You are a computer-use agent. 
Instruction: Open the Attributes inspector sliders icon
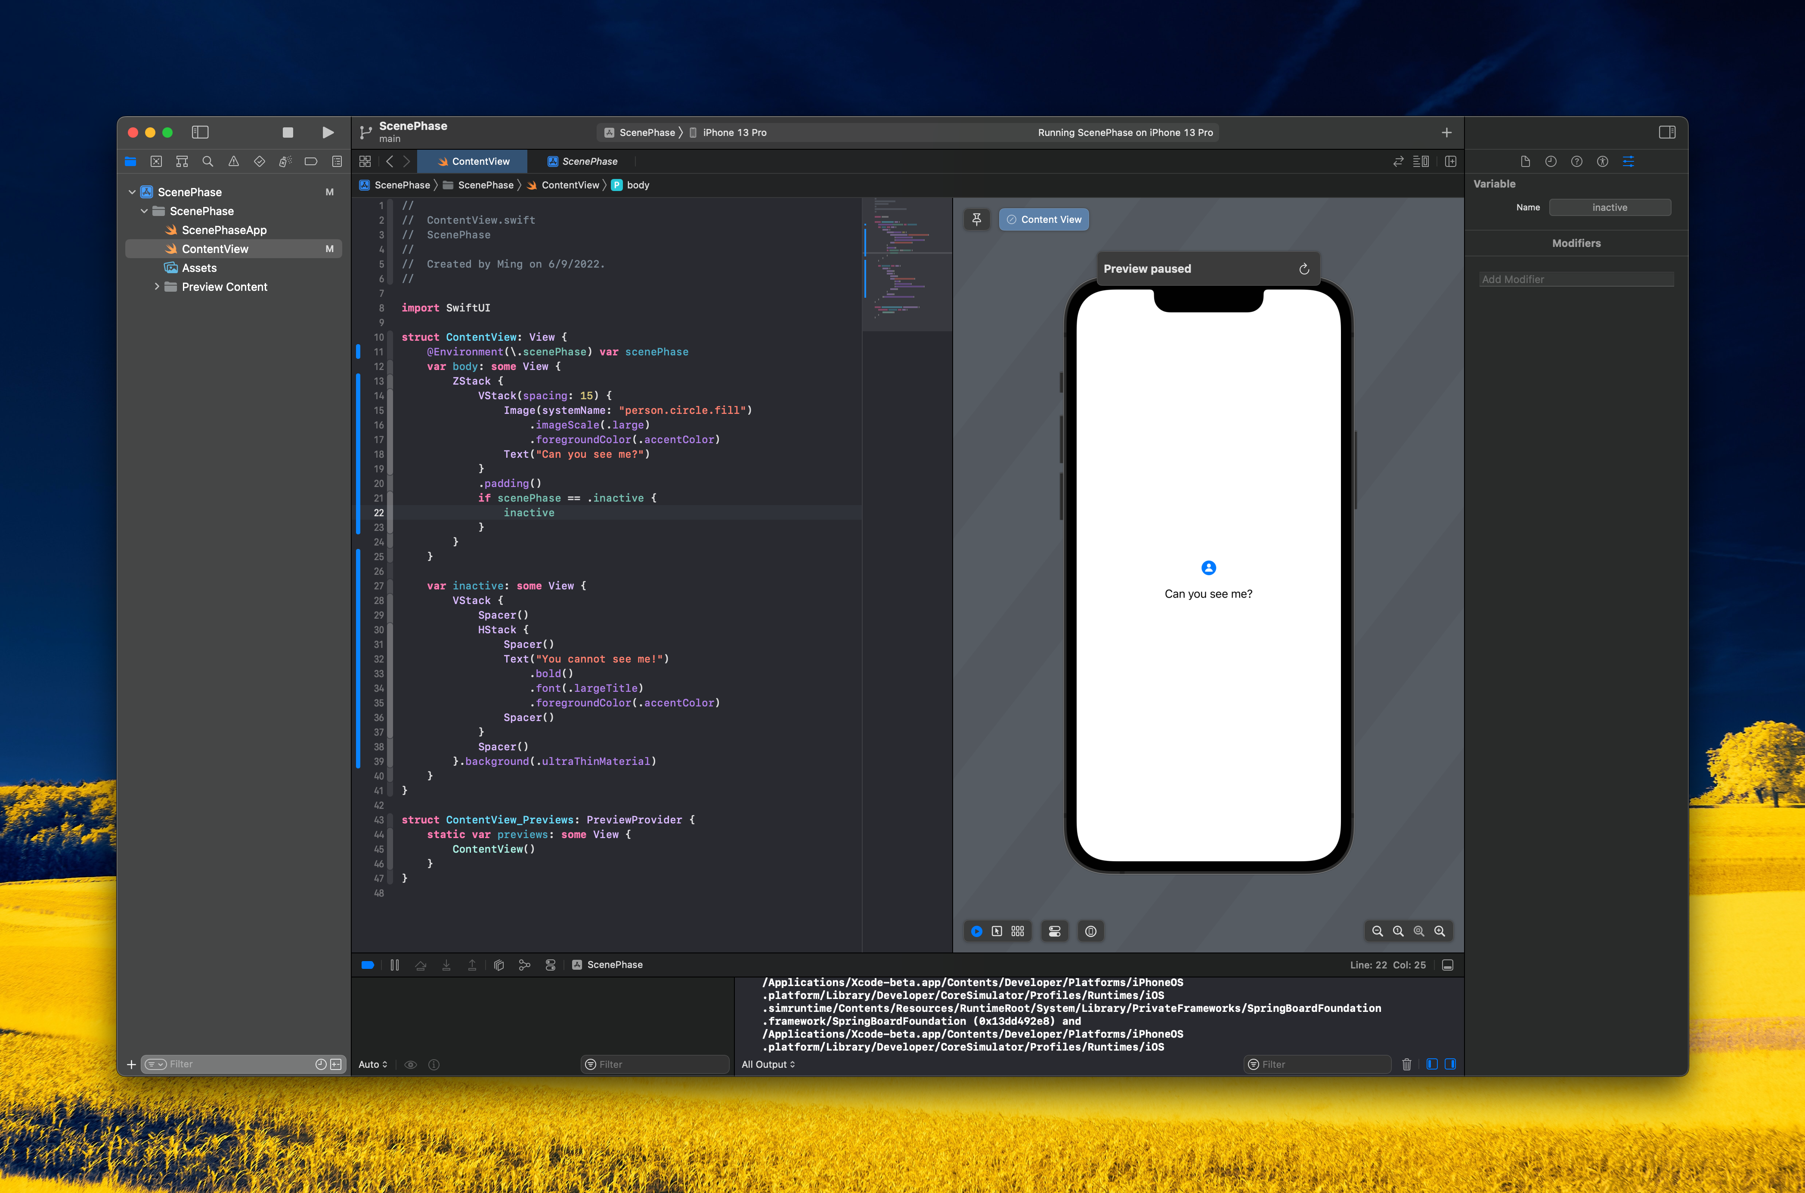pos(1629,161)
